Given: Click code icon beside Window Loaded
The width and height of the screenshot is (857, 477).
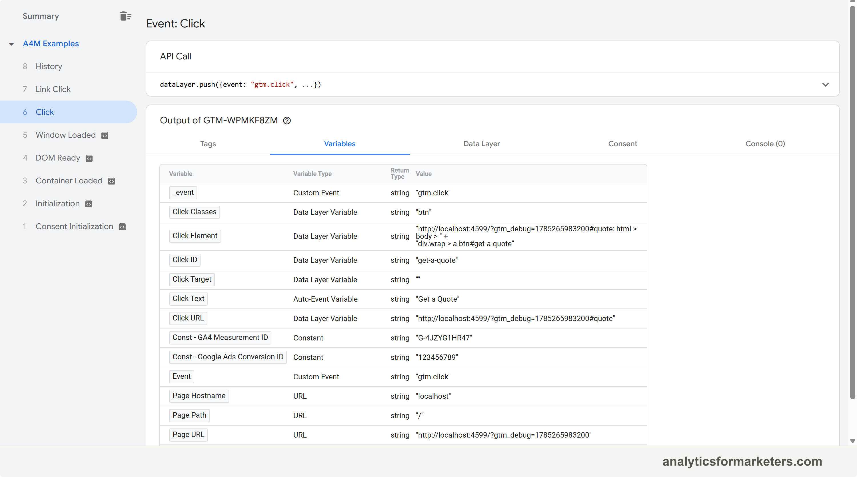Looking at the screenshot, I should tap(105, 135).
